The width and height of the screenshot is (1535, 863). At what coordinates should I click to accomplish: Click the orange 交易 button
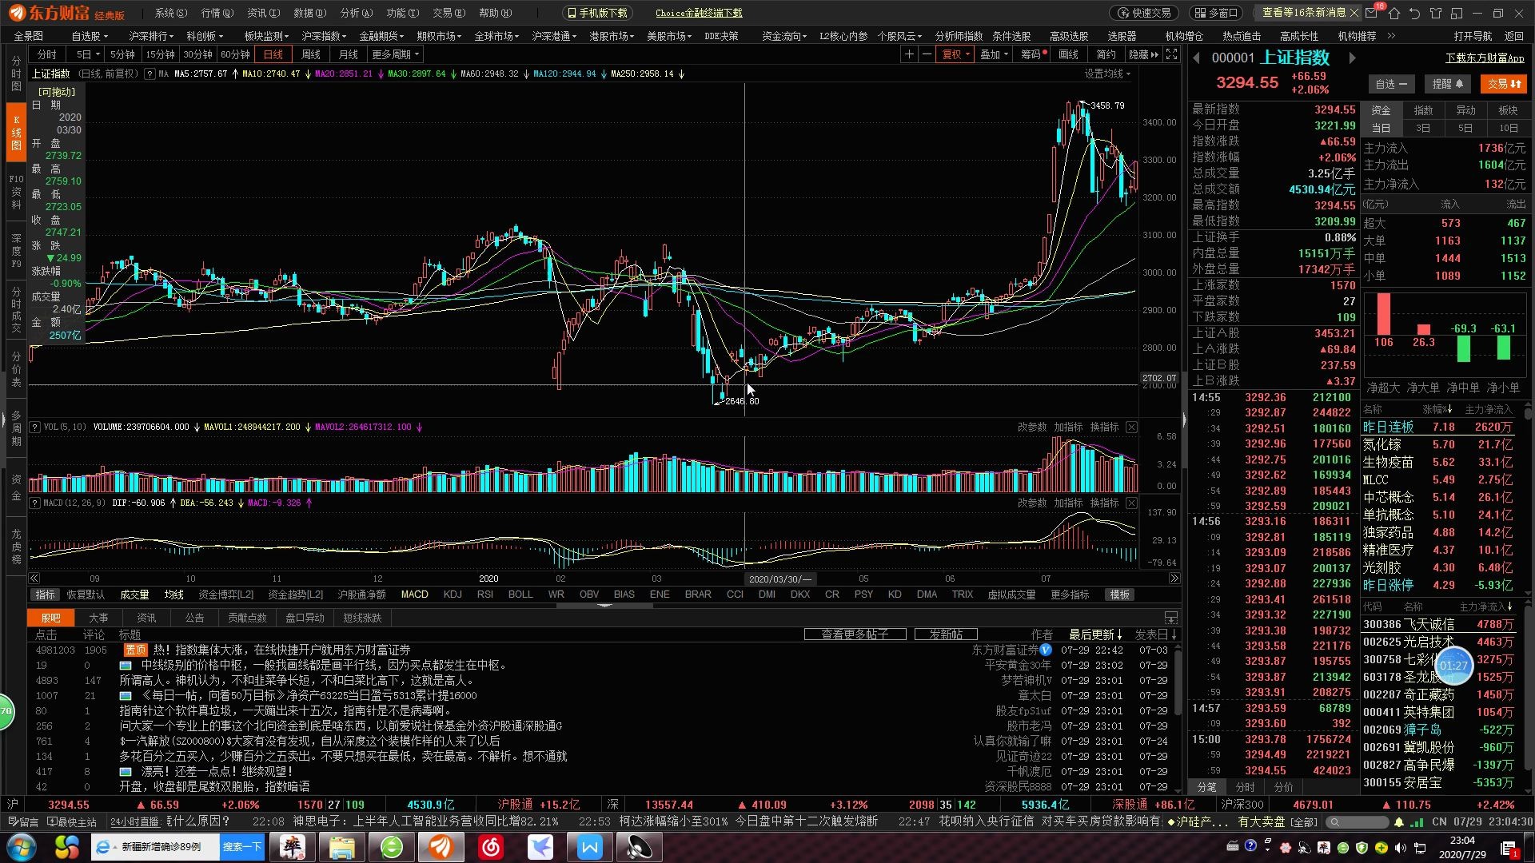[1504, 84]
